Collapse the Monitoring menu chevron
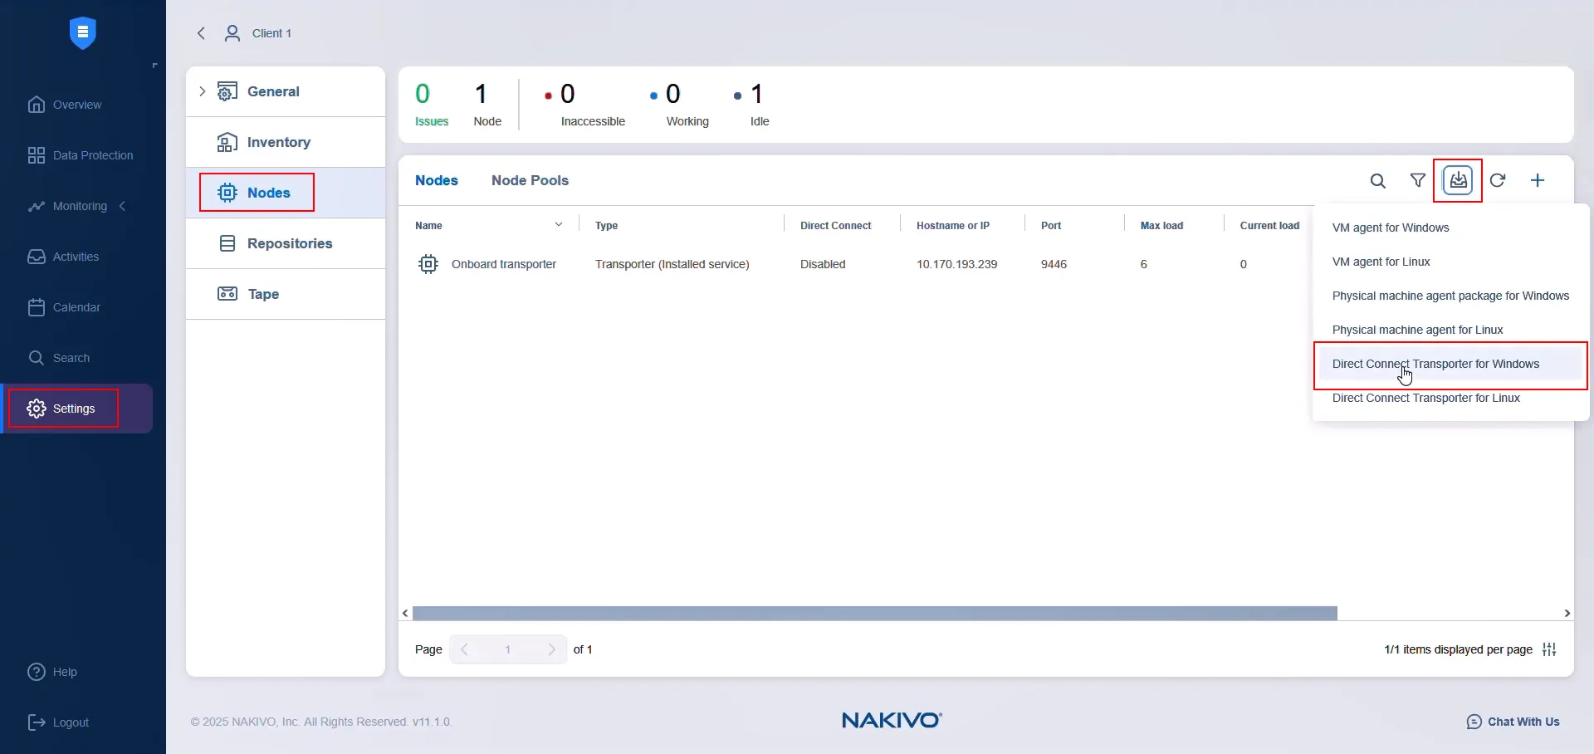 click(x=122, y=206)
